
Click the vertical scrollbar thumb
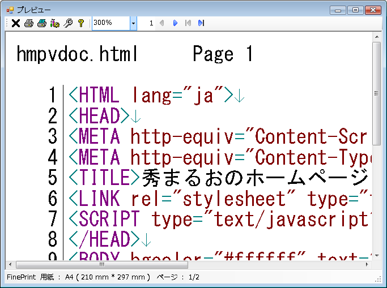point(376,93)
